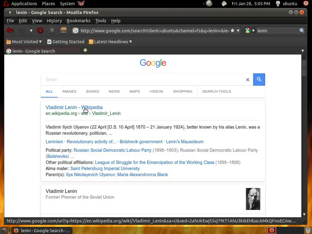
Task: Click the Google search input with lenin
Action: [142, 80]
